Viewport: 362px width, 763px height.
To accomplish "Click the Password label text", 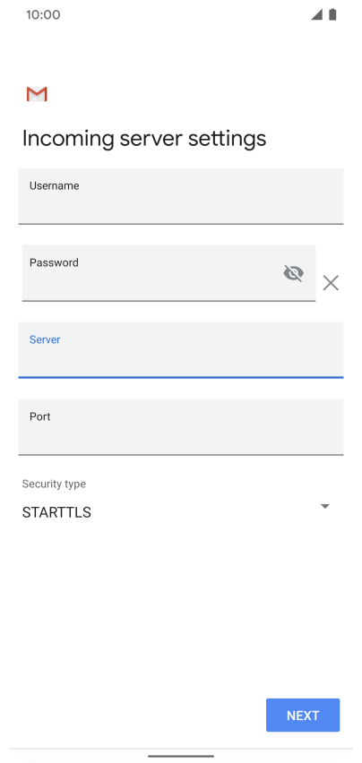I will (54, 262).
